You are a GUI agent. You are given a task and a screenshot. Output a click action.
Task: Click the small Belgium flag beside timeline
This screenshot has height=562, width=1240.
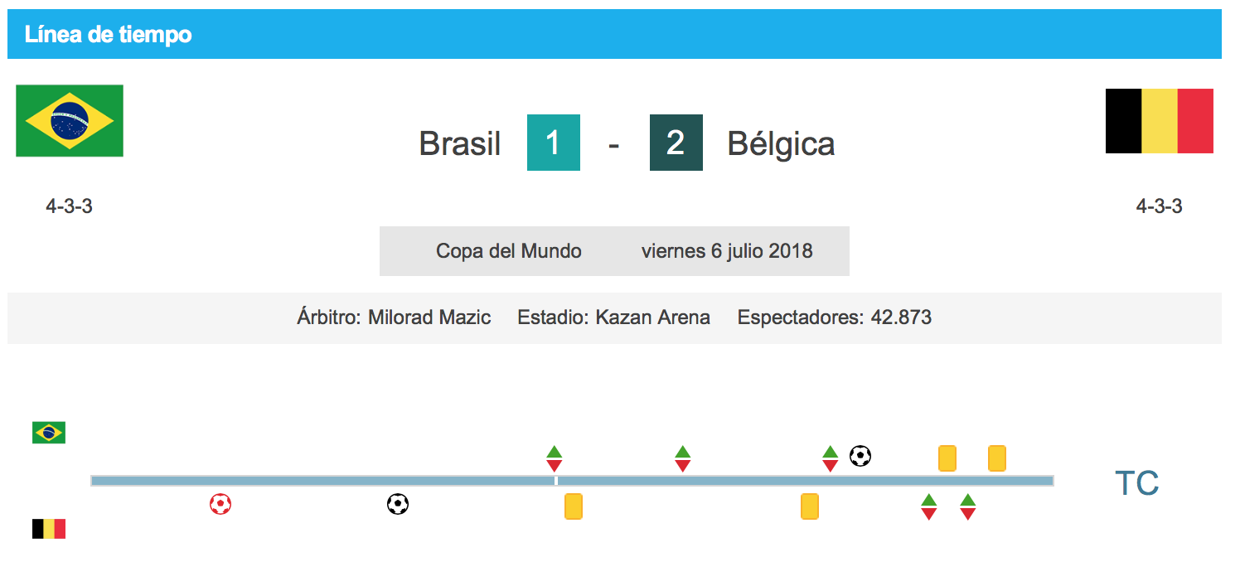click(49, 529)
